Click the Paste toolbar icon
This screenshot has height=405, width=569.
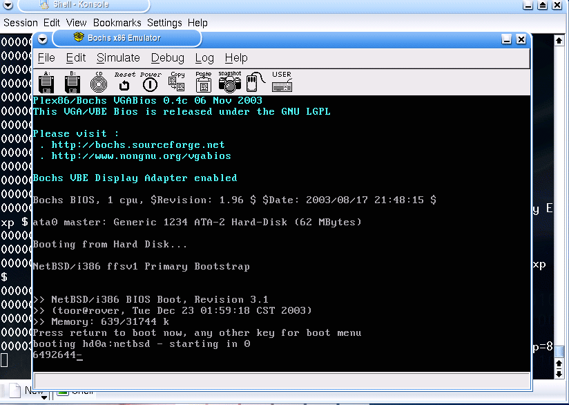coord(203,82)
